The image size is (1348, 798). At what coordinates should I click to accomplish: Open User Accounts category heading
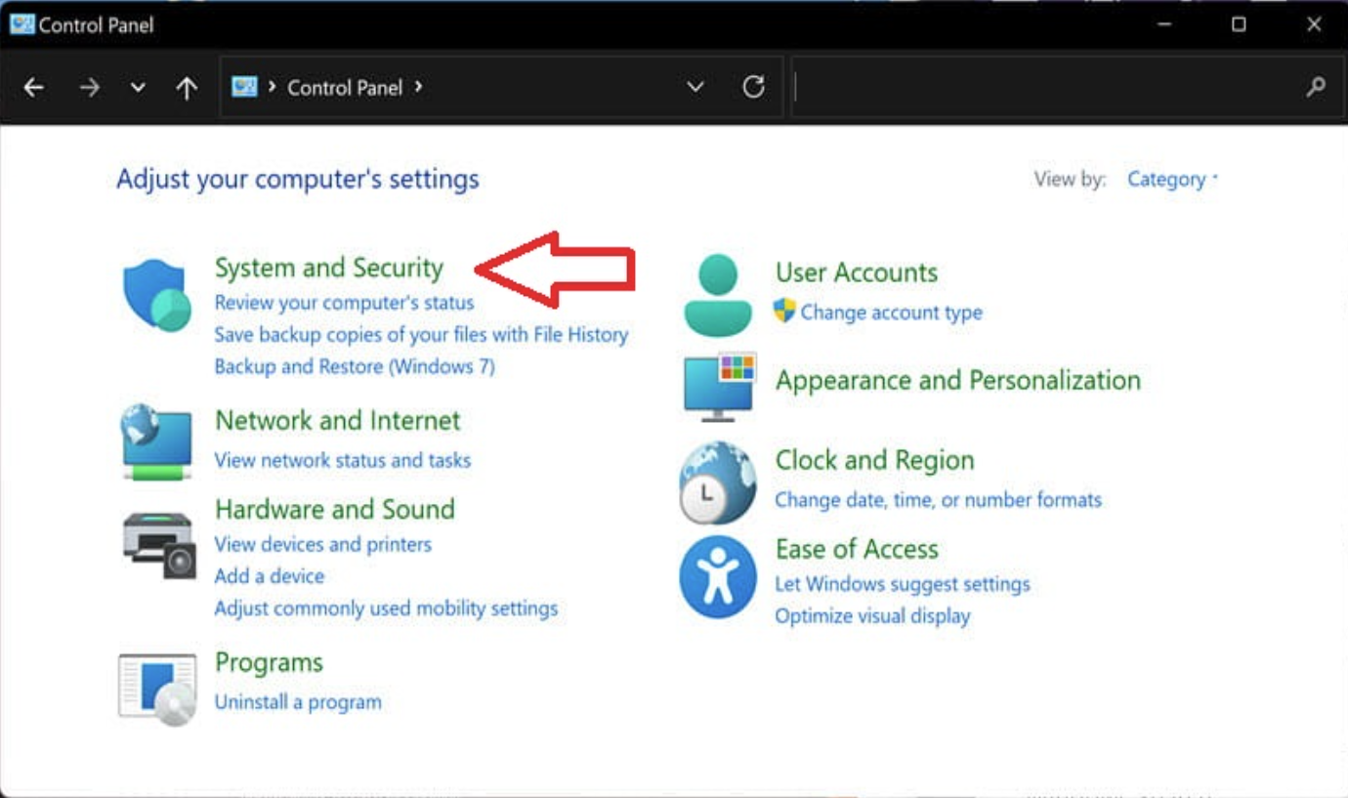857,273
